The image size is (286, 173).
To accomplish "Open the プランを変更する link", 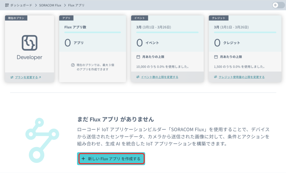I will pos(27,77).
